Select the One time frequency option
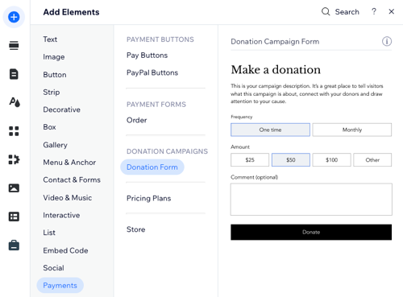Image resolution: width=403 pixels, height=297 pixels. (x=270, y=130)
